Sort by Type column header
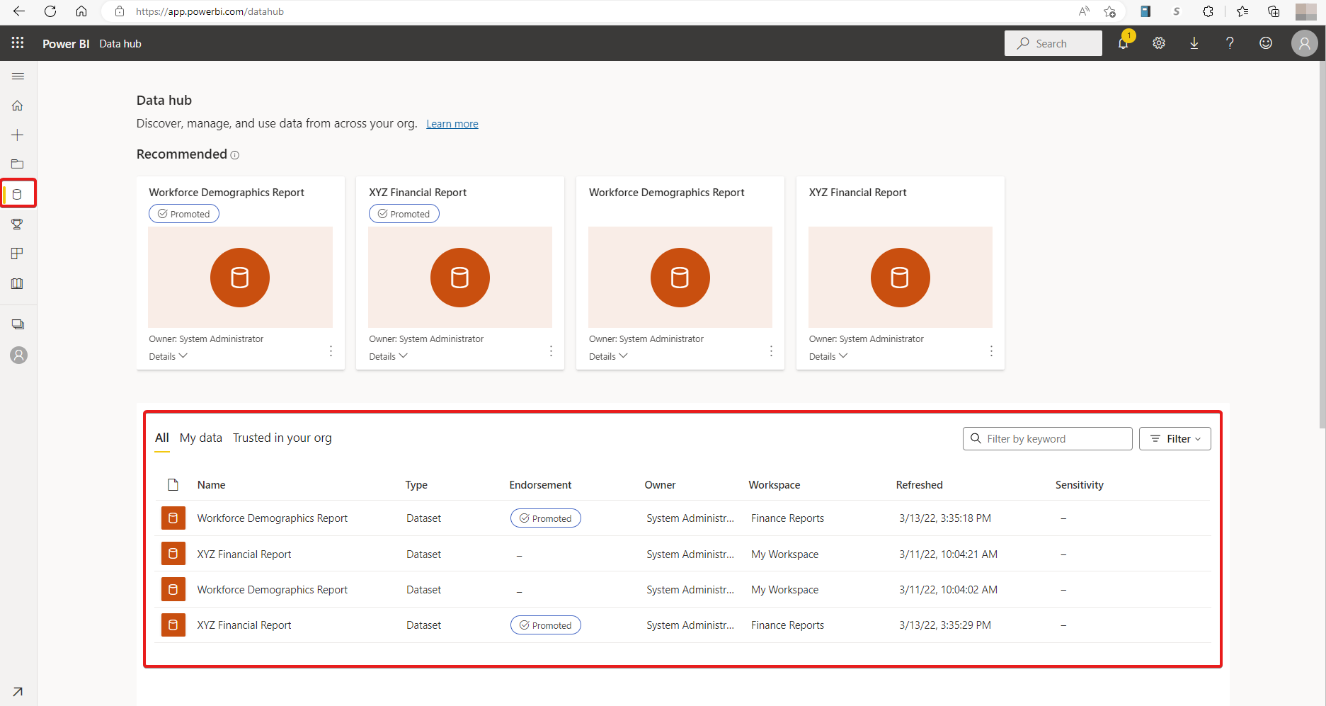 pos(416,485)
